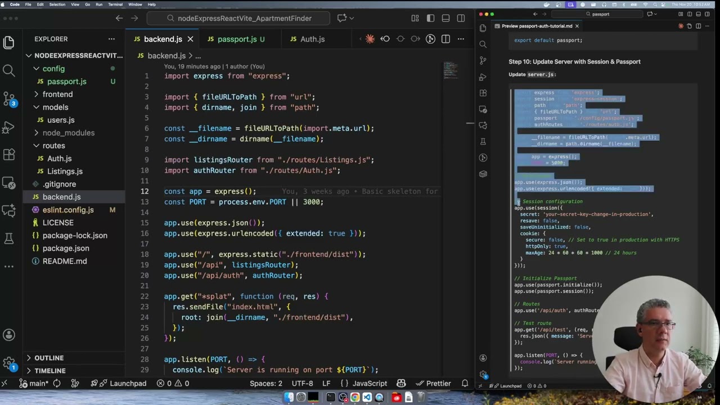
Task: Click errors and warnings count in status bar
Action: [173, 384]
